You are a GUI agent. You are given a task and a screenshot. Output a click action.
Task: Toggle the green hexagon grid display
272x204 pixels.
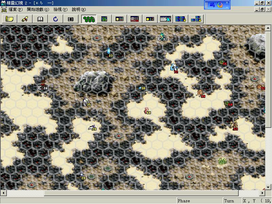coord(89,19)
